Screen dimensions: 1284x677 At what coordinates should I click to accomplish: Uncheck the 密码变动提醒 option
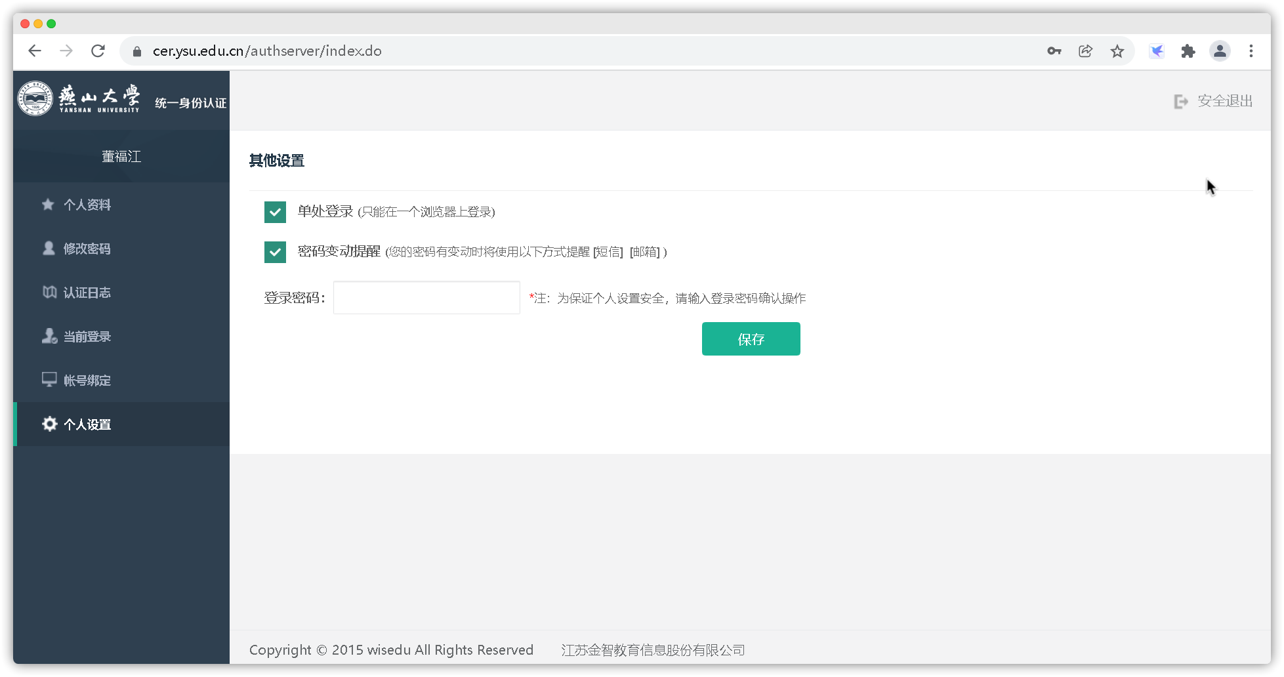275,252
